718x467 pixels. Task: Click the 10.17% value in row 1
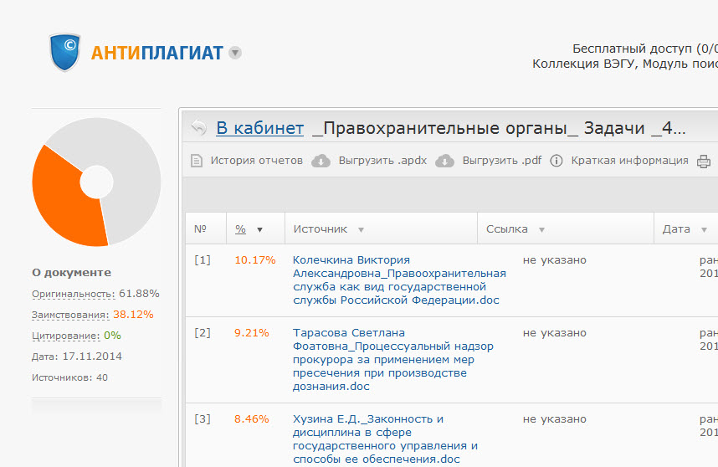click(255, 260)
